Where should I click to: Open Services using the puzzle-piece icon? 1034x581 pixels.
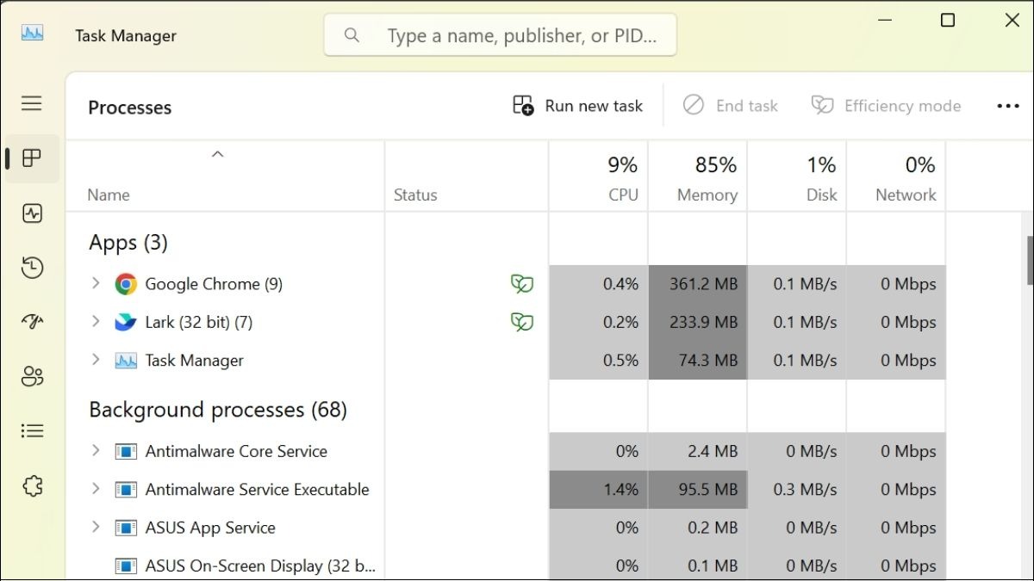[x=32, y=486]
